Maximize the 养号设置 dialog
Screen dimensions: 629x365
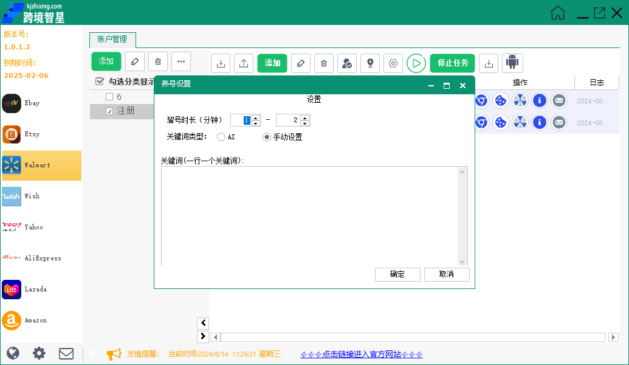(x=447, y=86)
